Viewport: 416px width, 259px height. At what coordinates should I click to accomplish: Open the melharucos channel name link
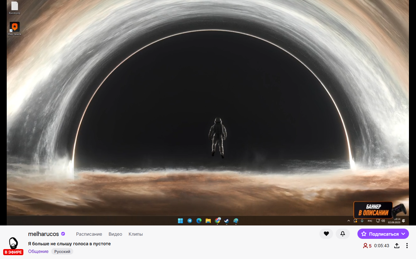44,234
